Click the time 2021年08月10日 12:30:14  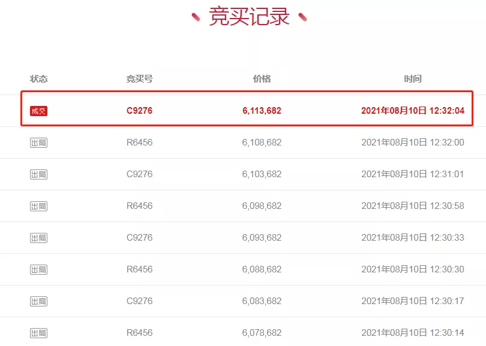click(413, 333)
